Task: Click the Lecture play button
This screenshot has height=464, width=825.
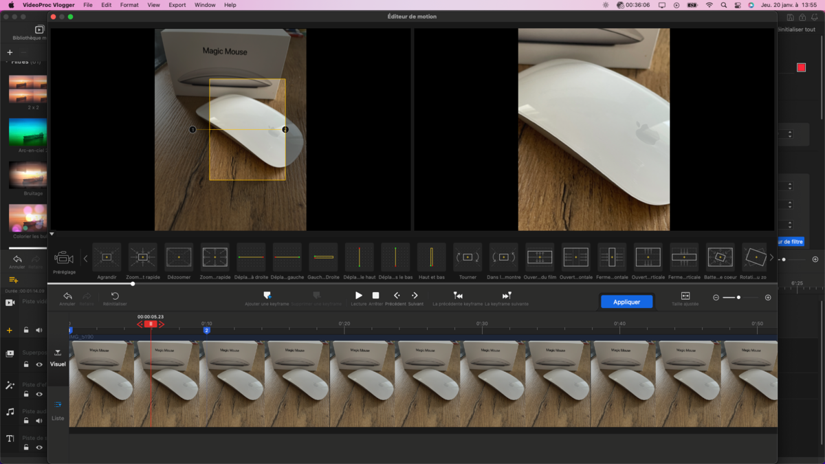Action: pyautogui.click(x=359, y=296)
